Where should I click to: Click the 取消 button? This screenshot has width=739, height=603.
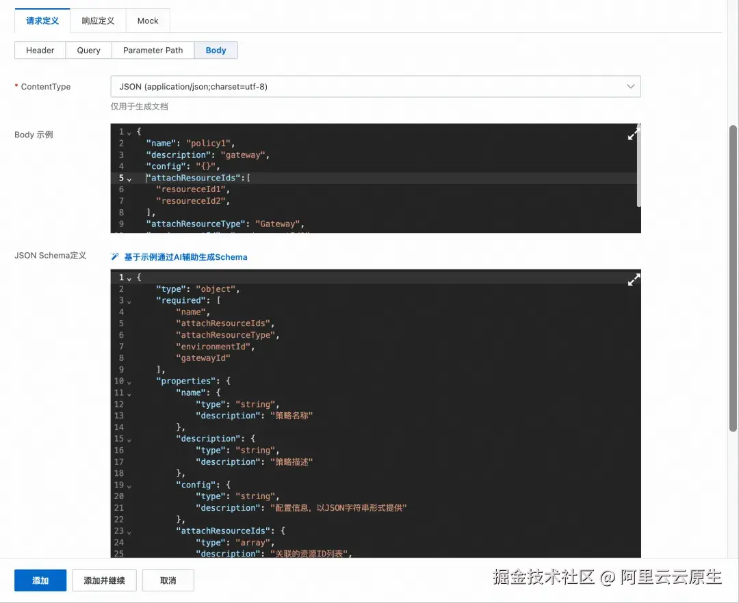point(168,580)
